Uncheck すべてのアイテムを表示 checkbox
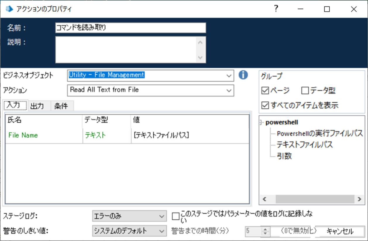The height and width of the screenshot is (241, 368). tap(265, 105)
